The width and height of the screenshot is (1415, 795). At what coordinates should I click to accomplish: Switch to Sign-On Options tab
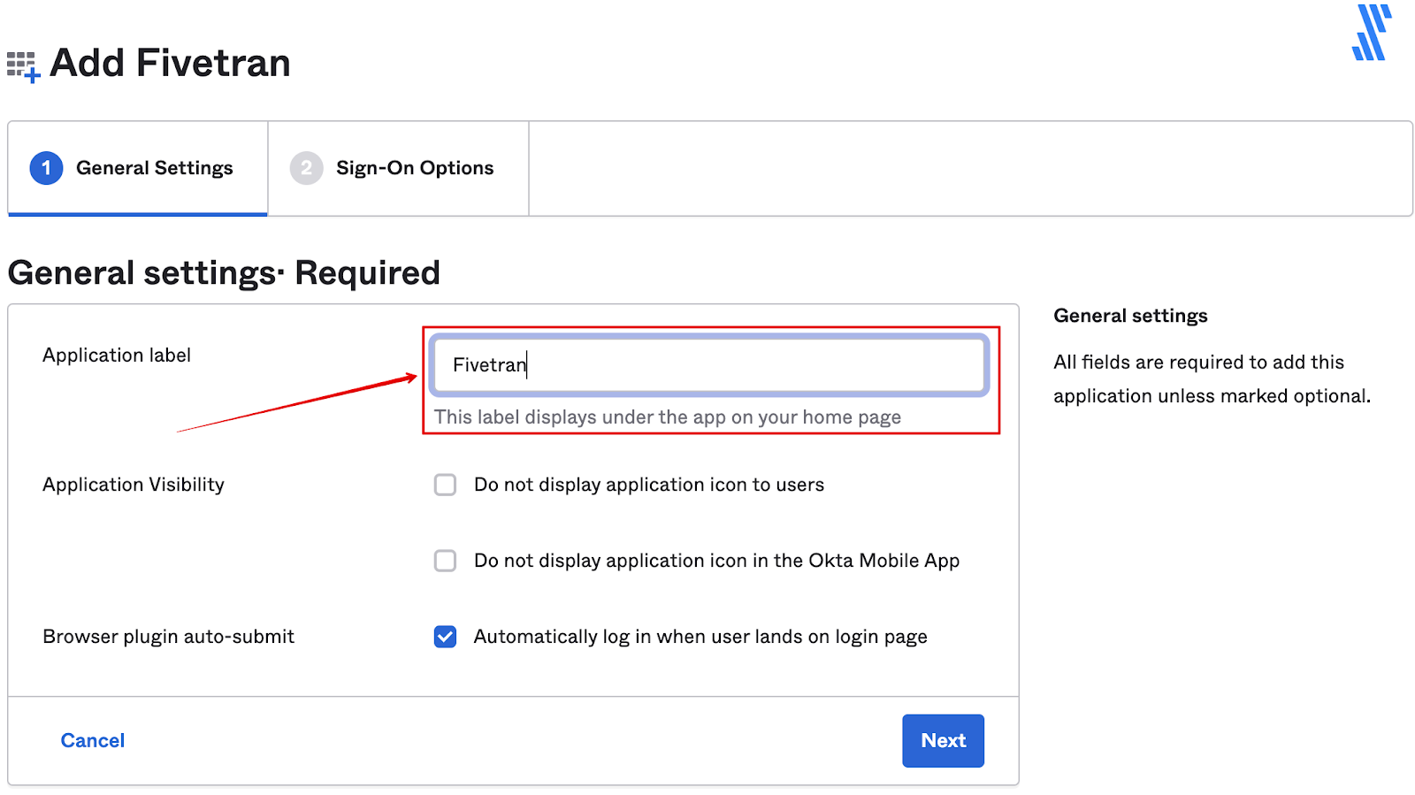[398, 168]
